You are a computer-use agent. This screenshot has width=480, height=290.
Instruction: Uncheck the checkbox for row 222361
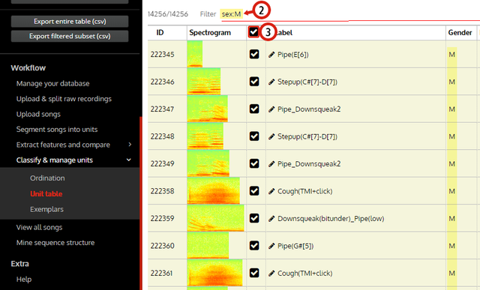point(254,273)
